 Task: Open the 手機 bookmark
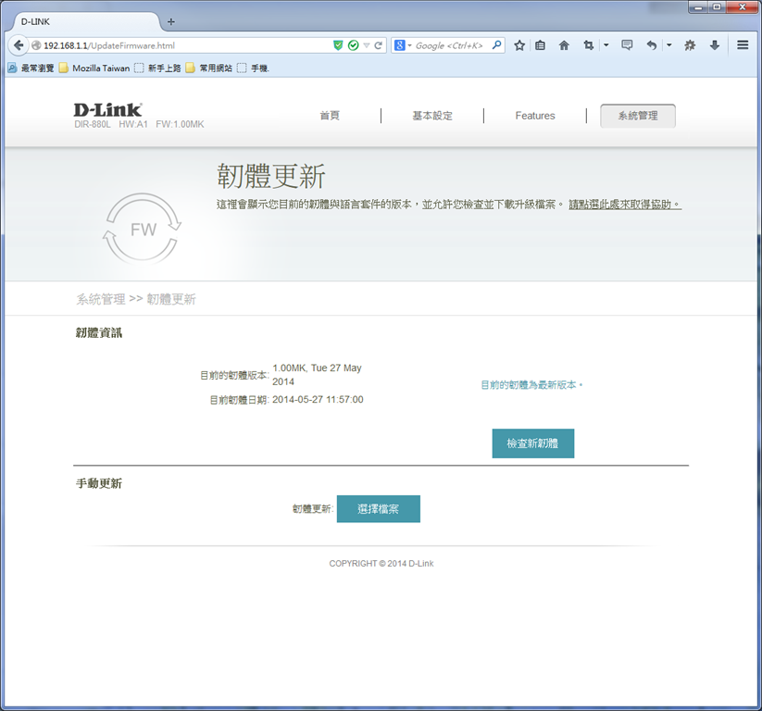[x=253, y=68]
